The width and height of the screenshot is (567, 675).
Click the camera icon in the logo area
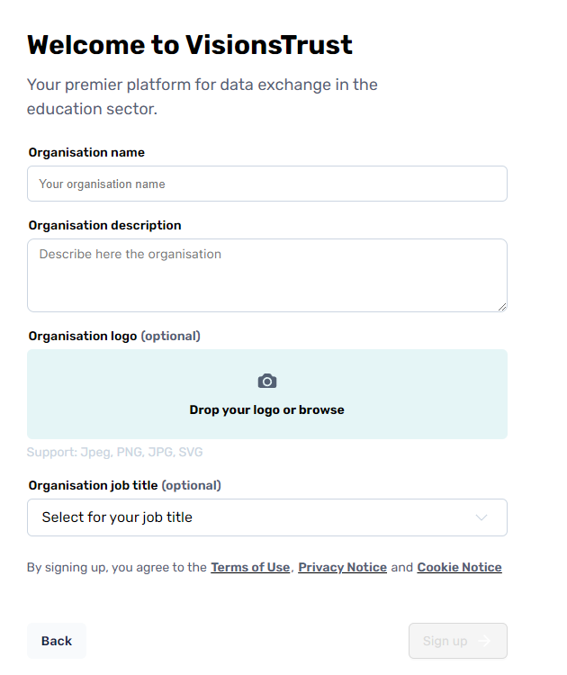(x=267, y=382)
